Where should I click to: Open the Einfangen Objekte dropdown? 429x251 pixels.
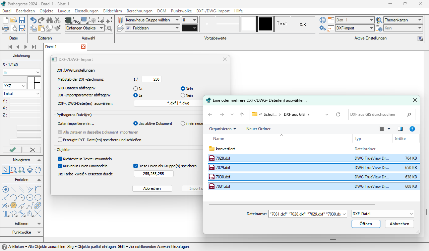(84, 28)
